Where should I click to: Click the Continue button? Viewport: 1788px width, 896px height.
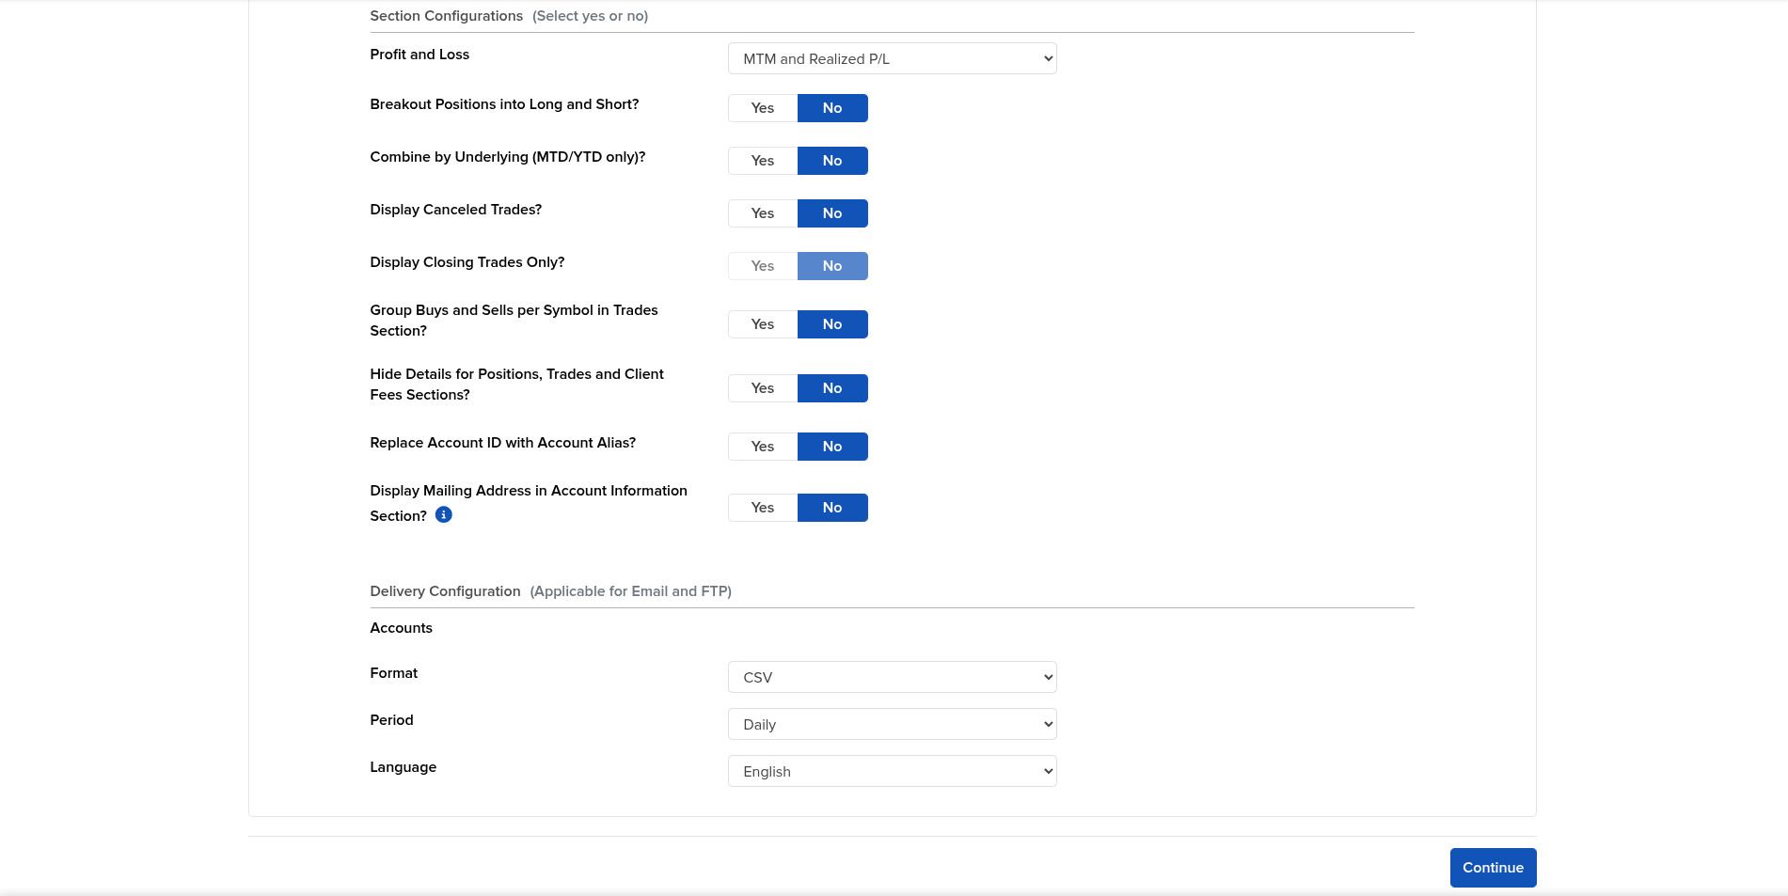(1493, 868)
